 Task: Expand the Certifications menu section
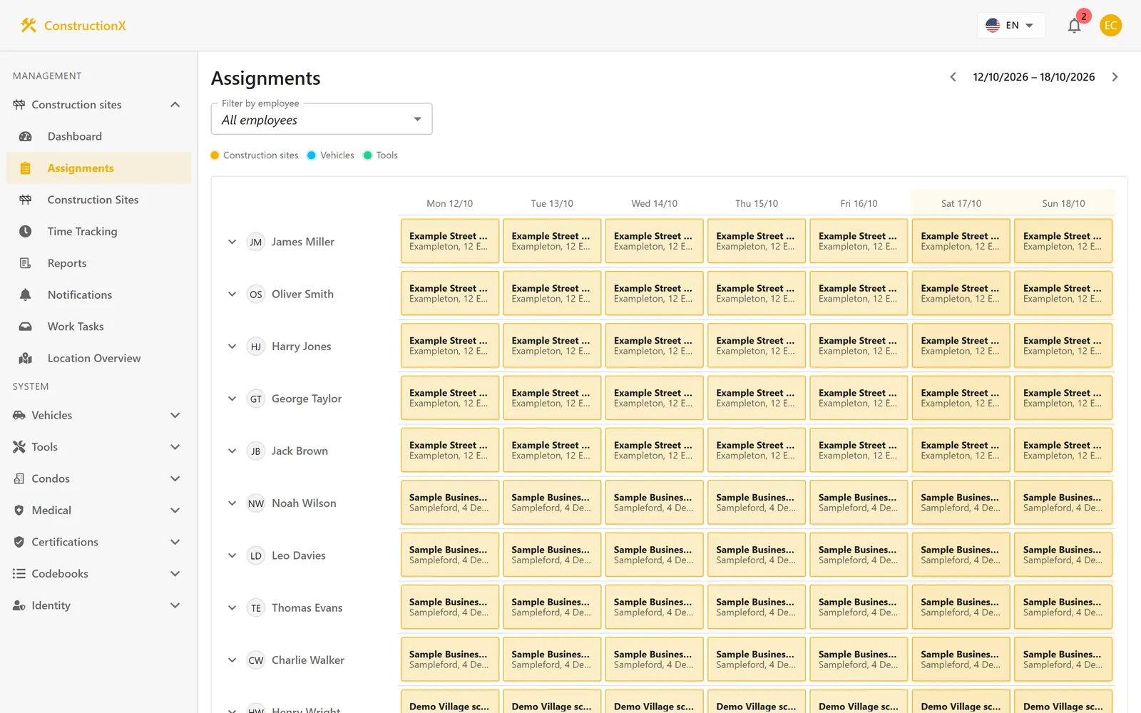tap(175, 542)
